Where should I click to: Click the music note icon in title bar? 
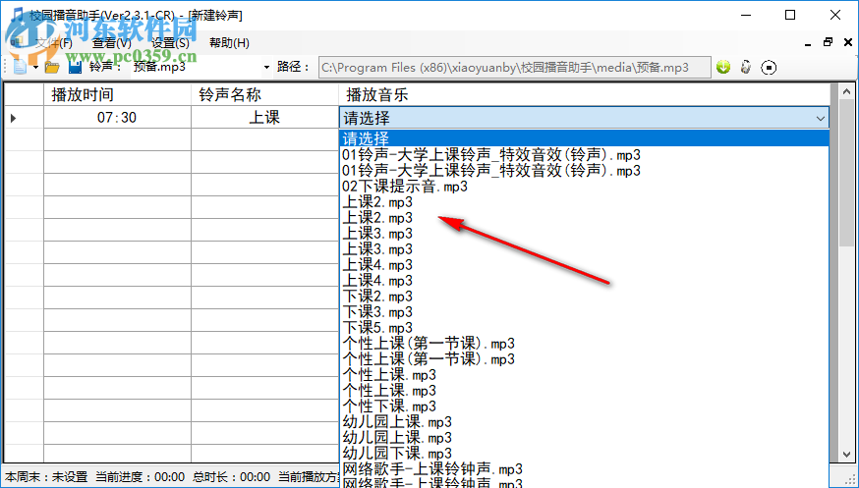[x=18, y=15]
